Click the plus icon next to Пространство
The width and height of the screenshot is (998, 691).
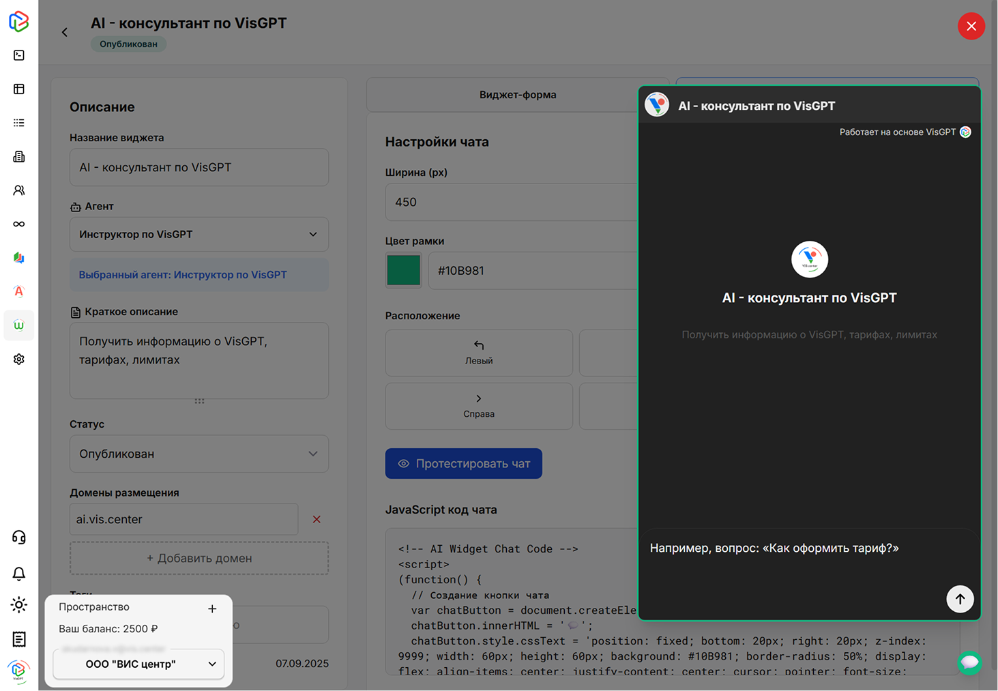pyautogui.click(x=212, y=608)
